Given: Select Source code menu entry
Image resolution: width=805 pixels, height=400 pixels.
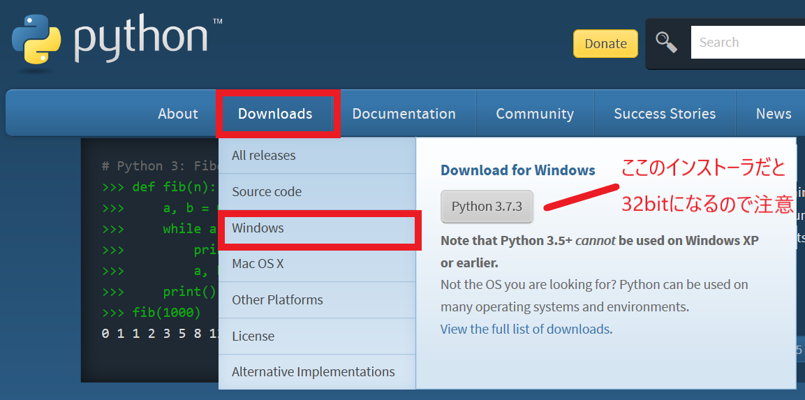Looking at the screenshot, I should (267, 192).
